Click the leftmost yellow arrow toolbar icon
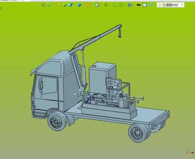The height and width of the screenshot is (159, 195). [43, 5]
